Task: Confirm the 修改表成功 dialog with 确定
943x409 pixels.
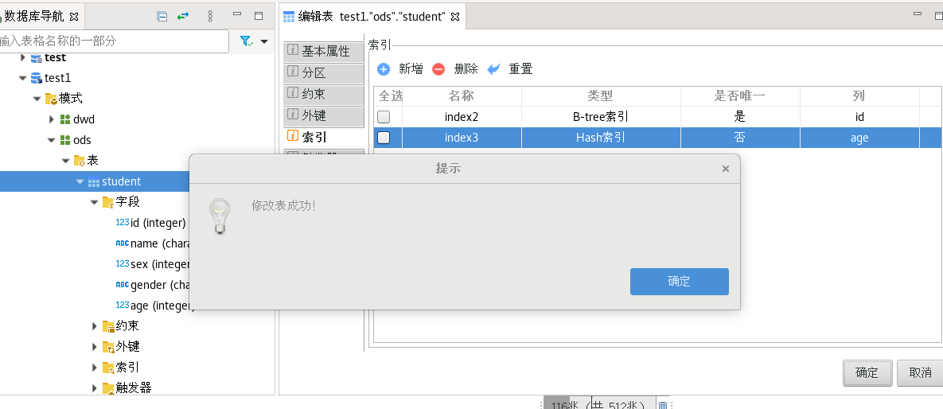Action: (679, 282)
